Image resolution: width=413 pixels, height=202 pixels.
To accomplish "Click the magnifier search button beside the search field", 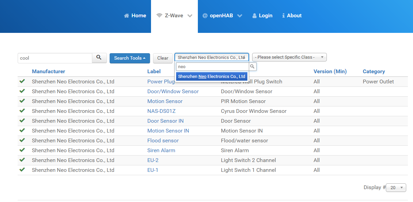I will click(x=99, y=58).
